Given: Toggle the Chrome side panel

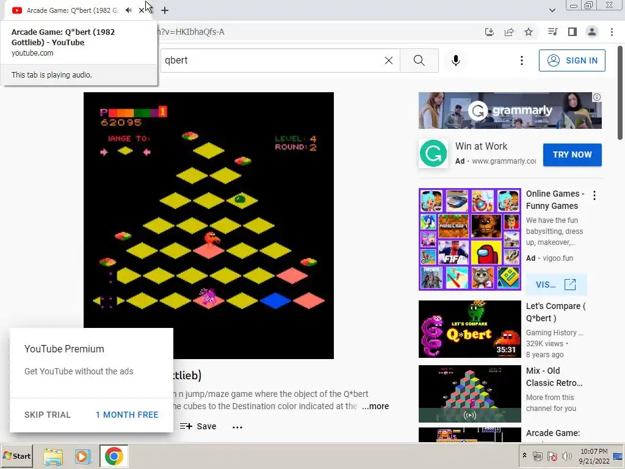Looking at the screenshot, I should [573, 32].
